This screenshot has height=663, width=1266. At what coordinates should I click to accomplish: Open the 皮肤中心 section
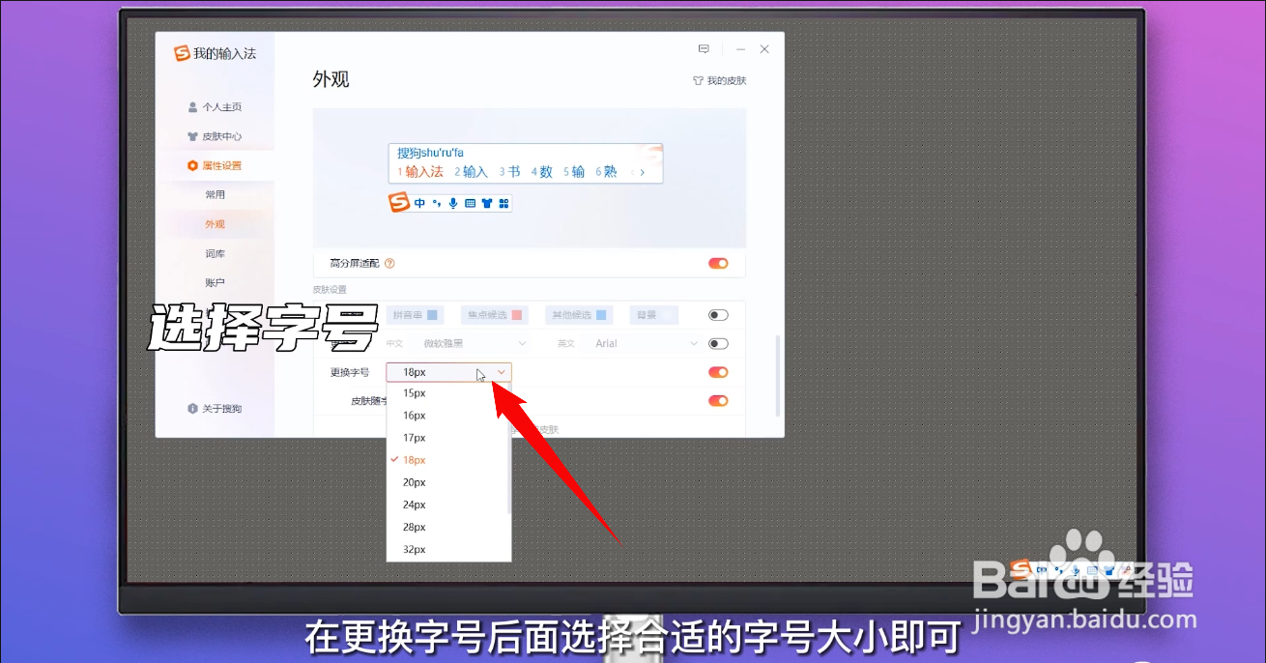pyautogui.click(x=215, y=136)
